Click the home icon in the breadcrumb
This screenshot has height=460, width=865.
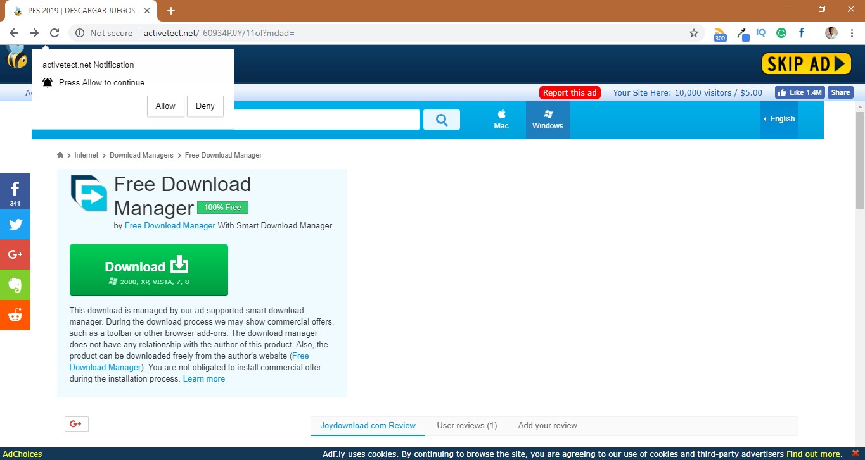click(x=60, y=155)
